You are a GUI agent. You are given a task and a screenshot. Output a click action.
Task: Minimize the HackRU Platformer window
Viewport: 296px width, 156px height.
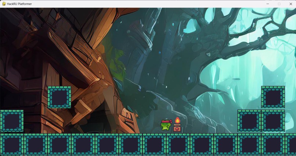tap(267, 4)
